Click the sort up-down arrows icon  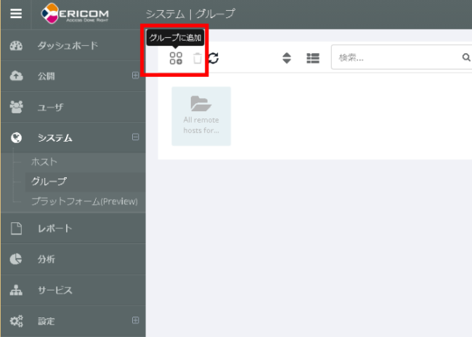pyautogui.click(x=287, y=58)
